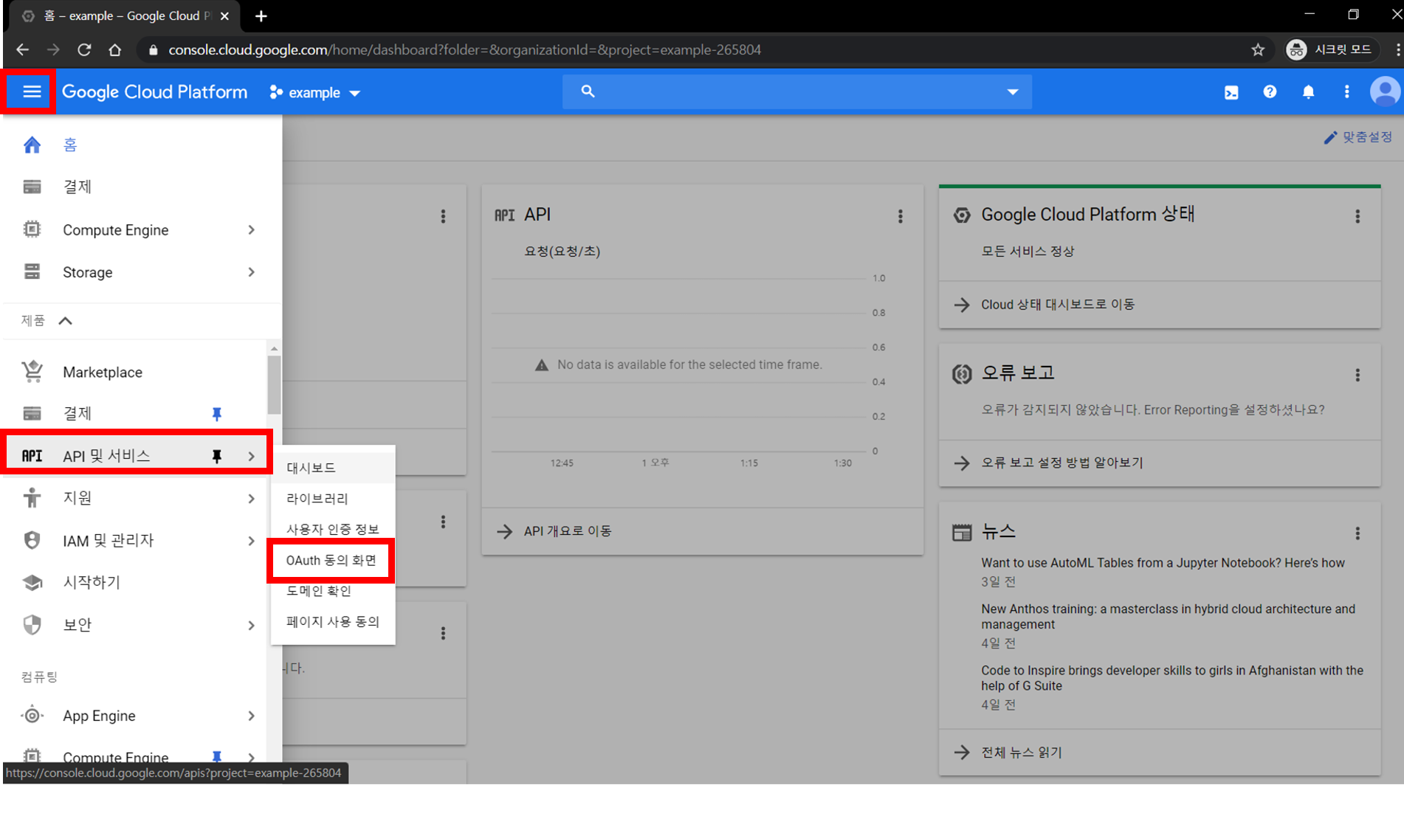1404x830 pixels.
Task: Click the IAM shield icon
Action: click(32, 540)
